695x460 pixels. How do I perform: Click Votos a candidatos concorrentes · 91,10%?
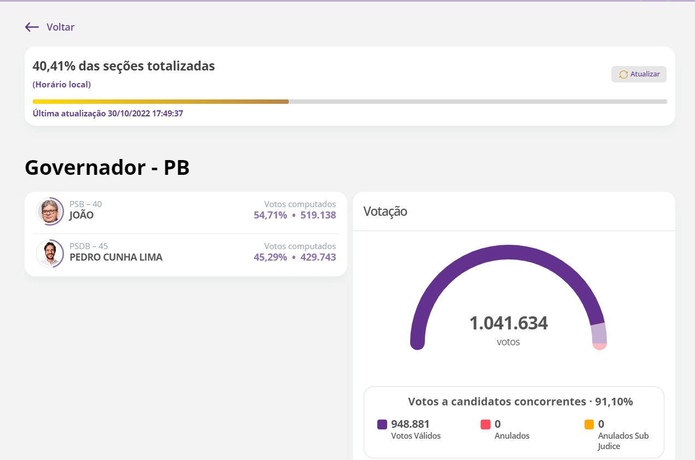click(521, 402)
